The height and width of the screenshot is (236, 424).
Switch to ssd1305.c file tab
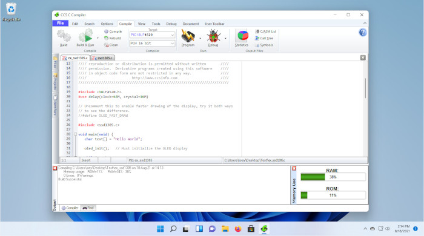pyautogui.click(x=103, y=58)
